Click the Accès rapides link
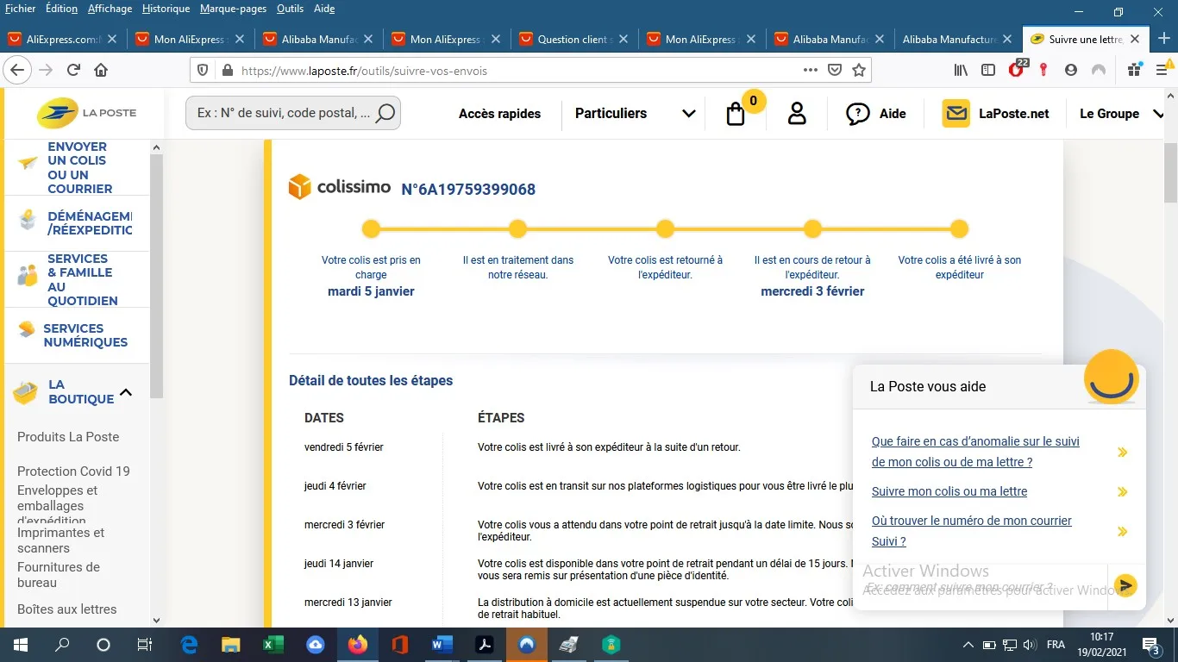The width and height of the screenshot is (1178, 662). [500, 113]
